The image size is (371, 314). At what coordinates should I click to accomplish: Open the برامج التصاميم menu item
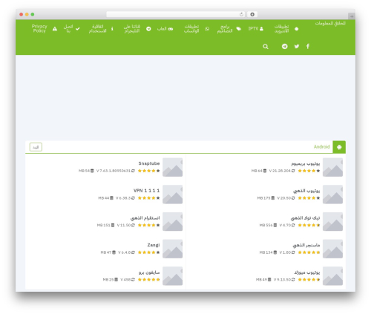[x=225, y=29]
